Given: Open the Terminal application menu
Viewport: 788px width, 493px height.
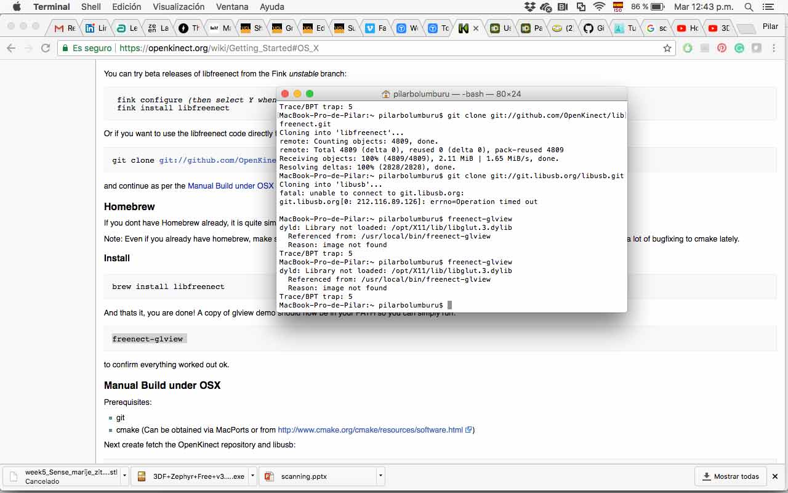Looking at the screenshot, I should coord(52,7).
